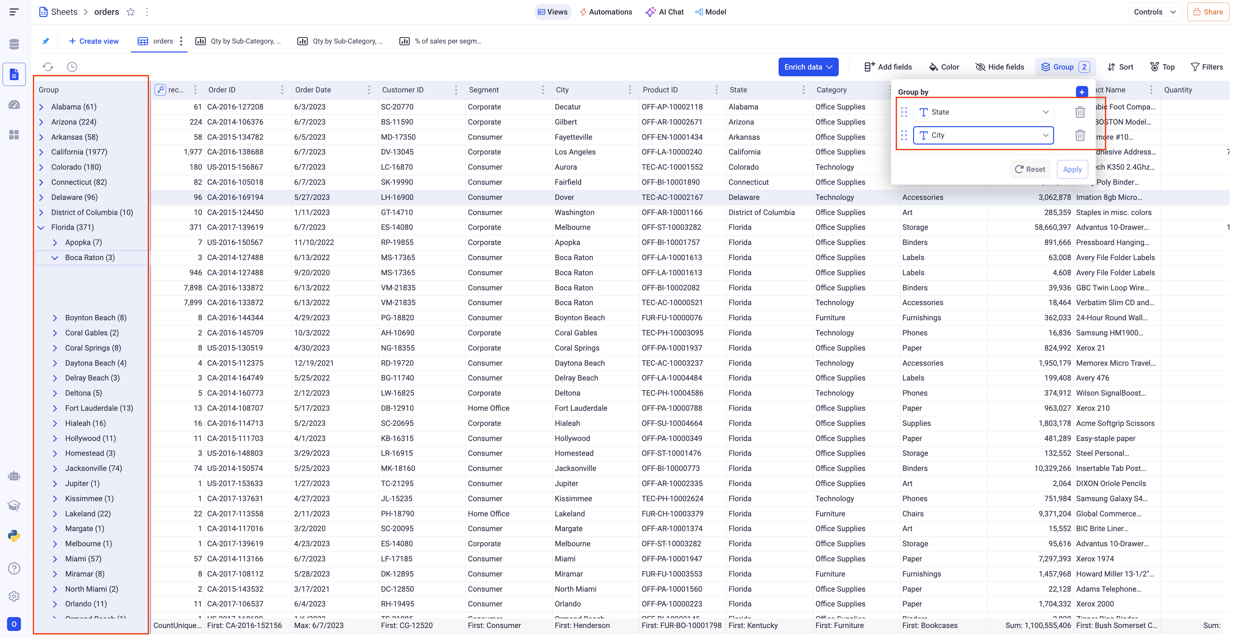
Task: Collapse the Boca Raton subgroup
Action: pos(55,258)
